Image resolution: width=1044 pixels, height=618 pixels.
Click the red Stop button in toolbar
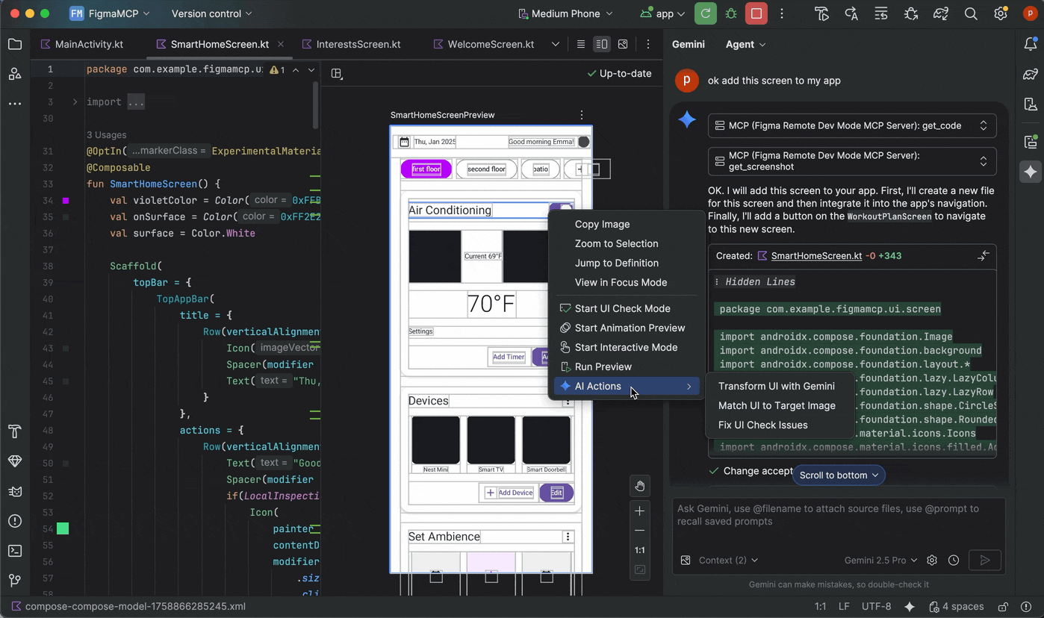click(x=756, y=13)
